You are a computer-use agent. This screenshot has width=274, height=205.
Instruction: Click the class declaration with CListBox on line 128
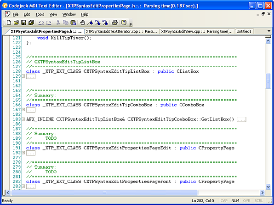click(113, 72)
